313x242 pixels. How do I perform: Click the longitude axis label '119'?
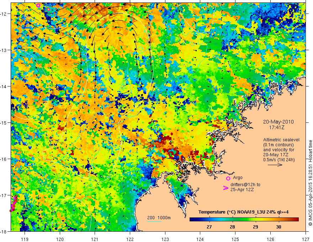(25, 239)
